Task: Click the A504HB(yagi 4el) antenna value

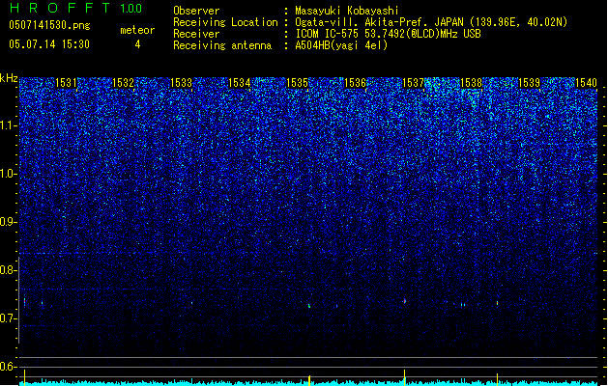Action: click(341, 45)
